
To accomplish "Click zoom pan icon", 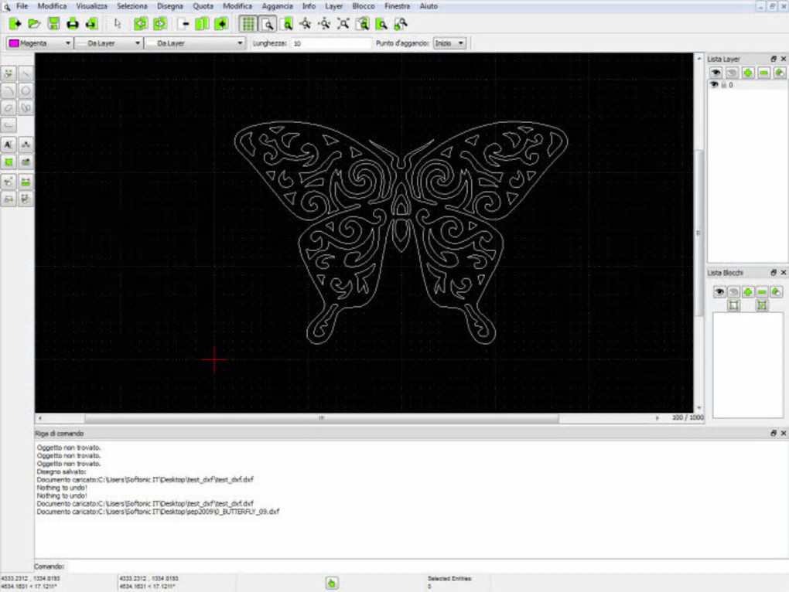I will (x=401, y=24).
